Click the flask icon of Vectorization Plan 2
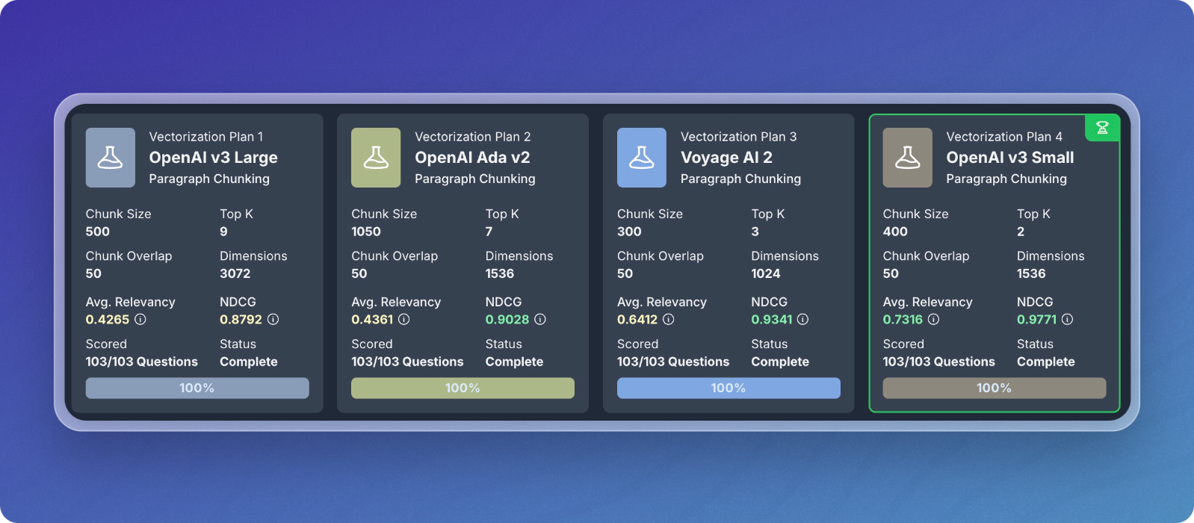The width and height of the screenshot is (1194, 523). pyautogui.click(x=376, y=158)
